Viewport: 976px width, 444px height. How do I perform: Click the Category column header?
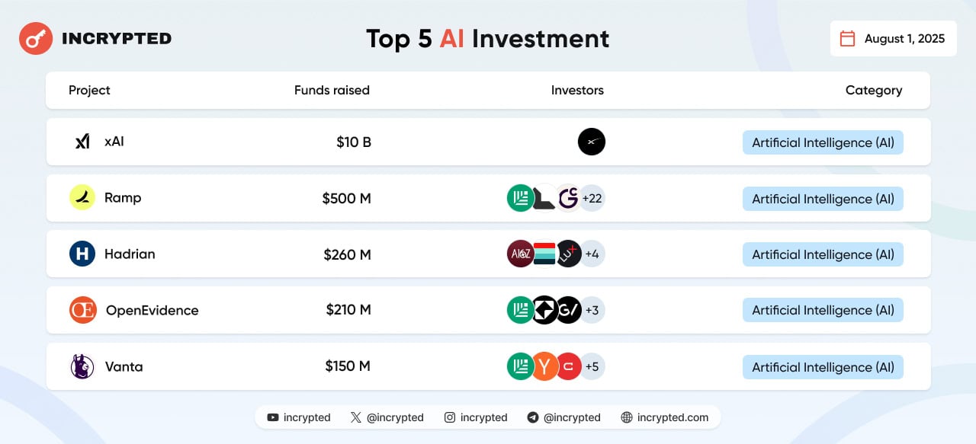(x=873, y=90)
